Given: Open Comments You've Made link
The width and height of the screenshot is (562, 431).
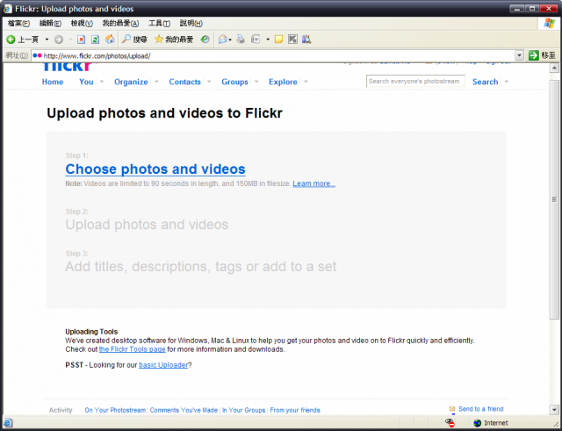Looking at the screenshot, I should pyautogui.click(x=184, y=410).
